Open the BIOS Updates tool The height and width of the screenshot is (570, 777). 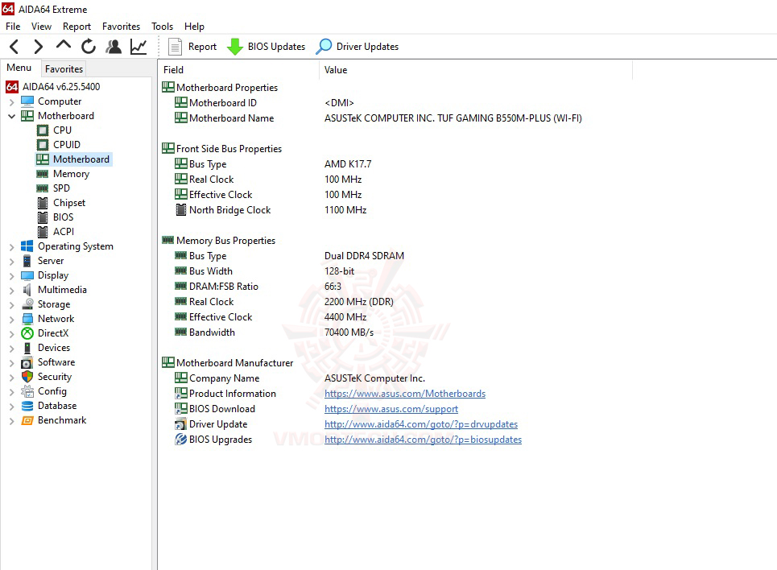pos(267,47)
